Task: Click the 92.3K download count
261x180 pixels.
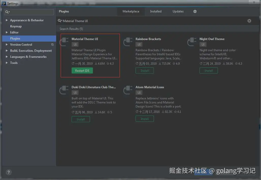Action: coord(167,112)
